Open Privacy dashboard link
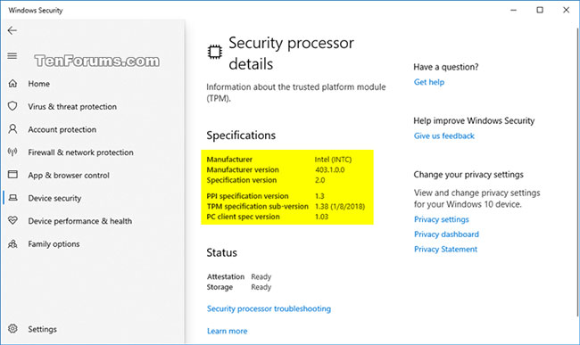This screenshot has height=345, width=580. (x=446, y=234)
